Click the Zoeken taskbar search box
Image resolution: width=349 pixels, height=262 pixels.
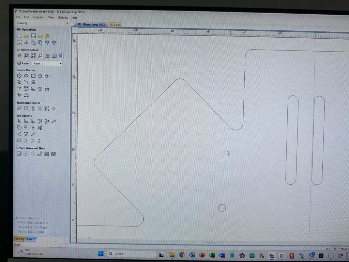tap(131, 254)
